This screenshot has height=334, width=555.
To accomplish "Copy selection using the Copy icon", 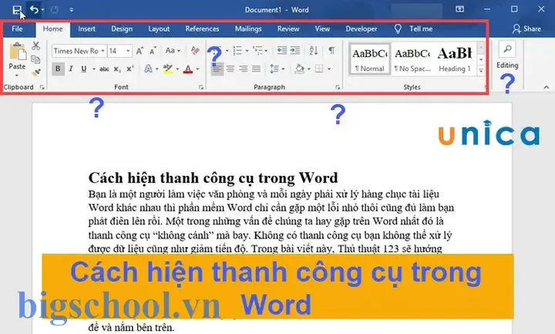I will coord(35,59).
